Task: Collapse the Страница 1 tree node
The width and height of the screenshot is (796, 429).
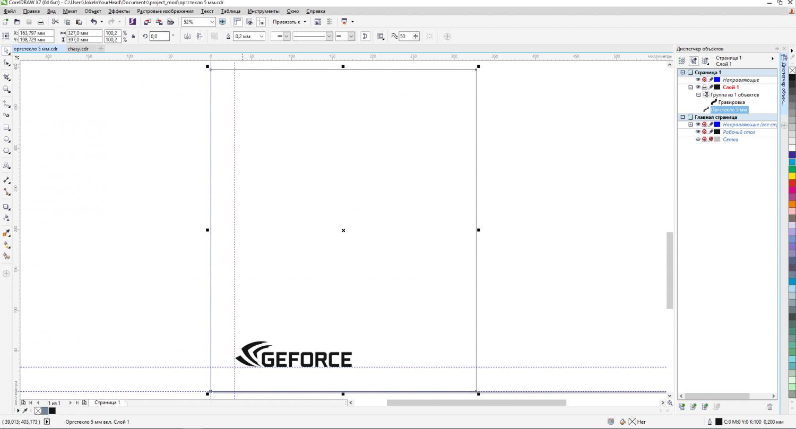Action: point(683,72)
